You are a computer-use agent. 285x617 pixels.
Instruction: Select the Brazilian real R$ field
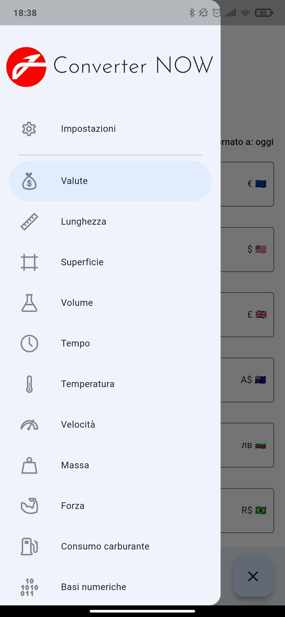coord(247,510)
